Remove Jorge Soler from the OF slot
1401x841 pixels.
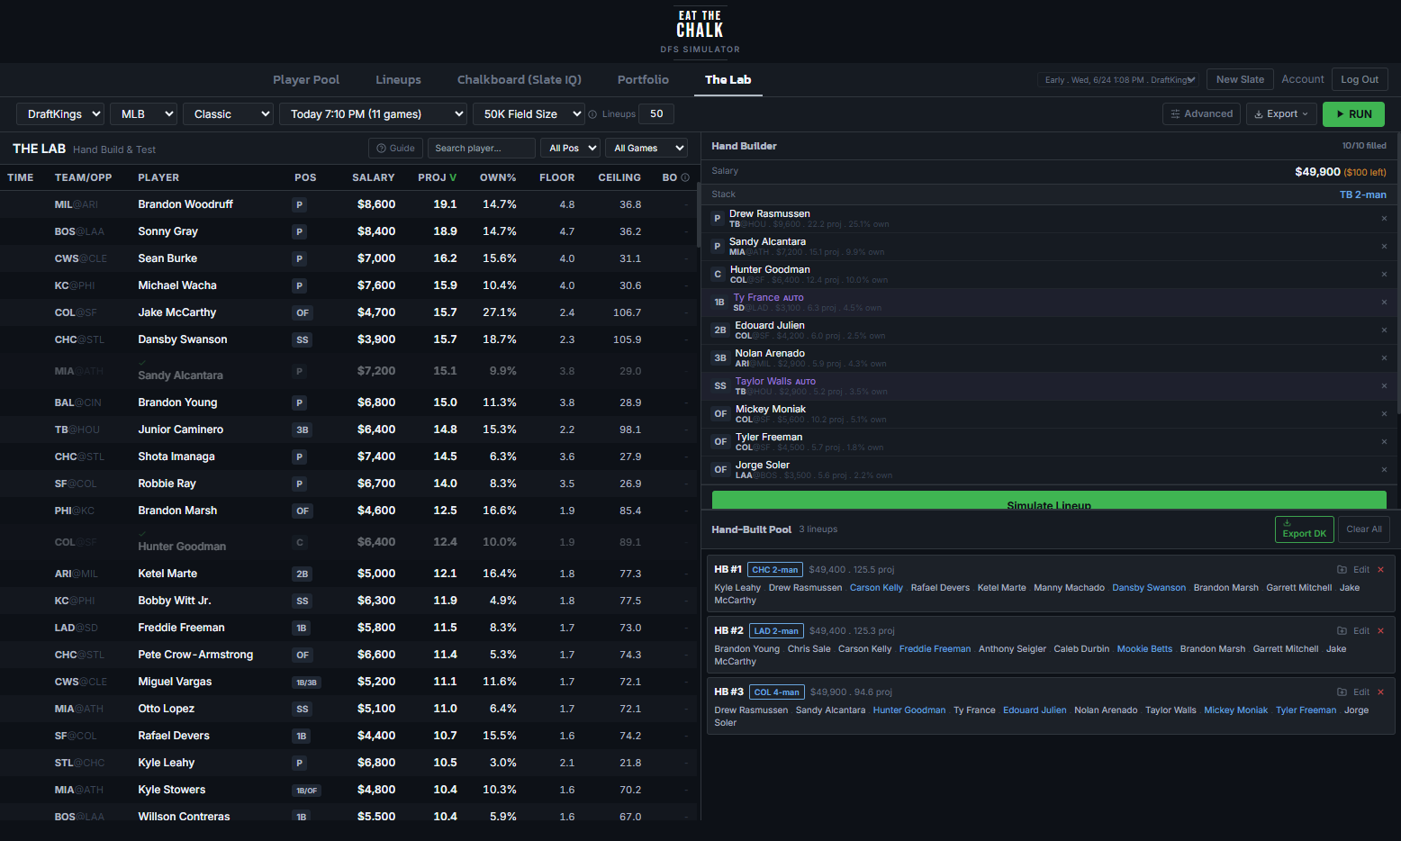tap(1384, 470)
